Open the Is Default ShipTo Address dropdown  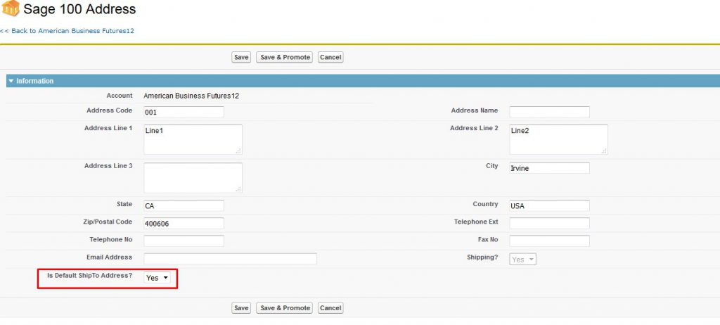[x=157, y=278]
